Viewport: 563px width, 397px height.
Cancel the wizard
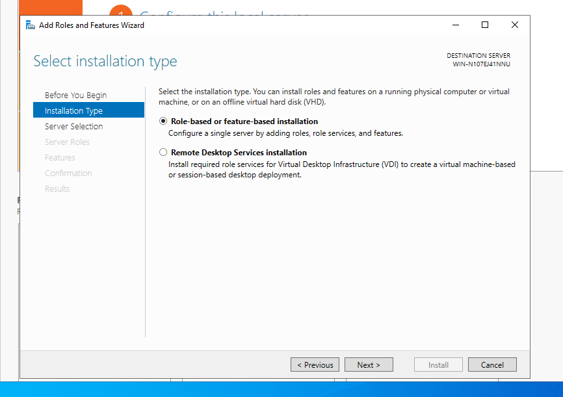[492, 365]
